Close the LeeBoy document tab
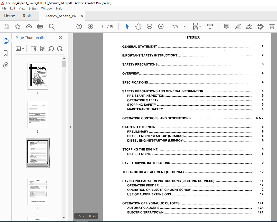The height and width of the screenshot is (222, 277). click(82, 16)
